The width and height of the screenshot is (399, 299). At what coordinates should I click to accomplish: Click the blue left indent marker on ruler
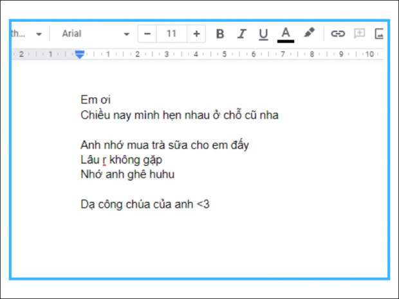[x=80, y=54]
